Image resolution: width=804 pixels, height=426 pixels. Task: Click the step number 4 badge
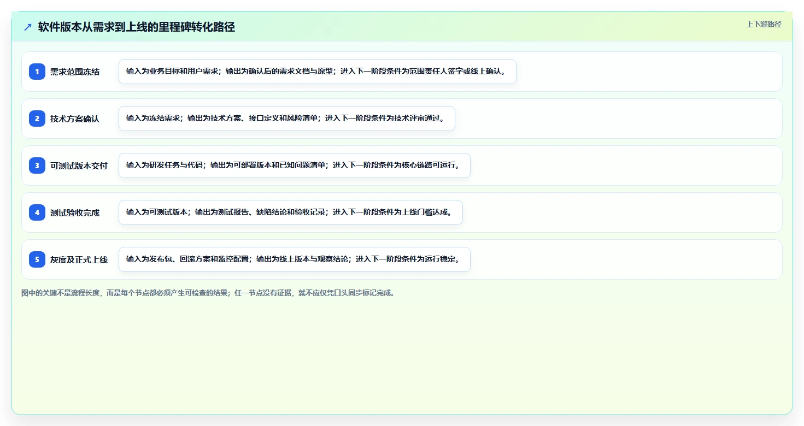(x=37, y=212)
